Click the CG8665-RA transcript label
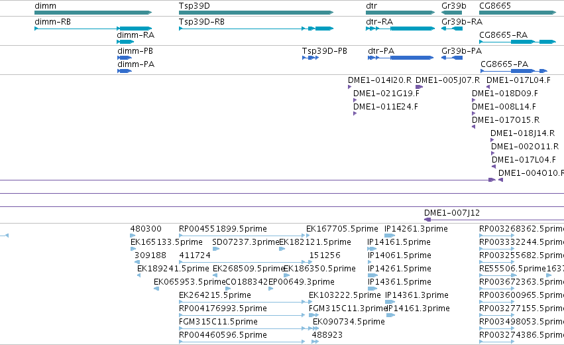Image resolution: width=564 pixels, height=345 pixels. [x=503, y=35]
